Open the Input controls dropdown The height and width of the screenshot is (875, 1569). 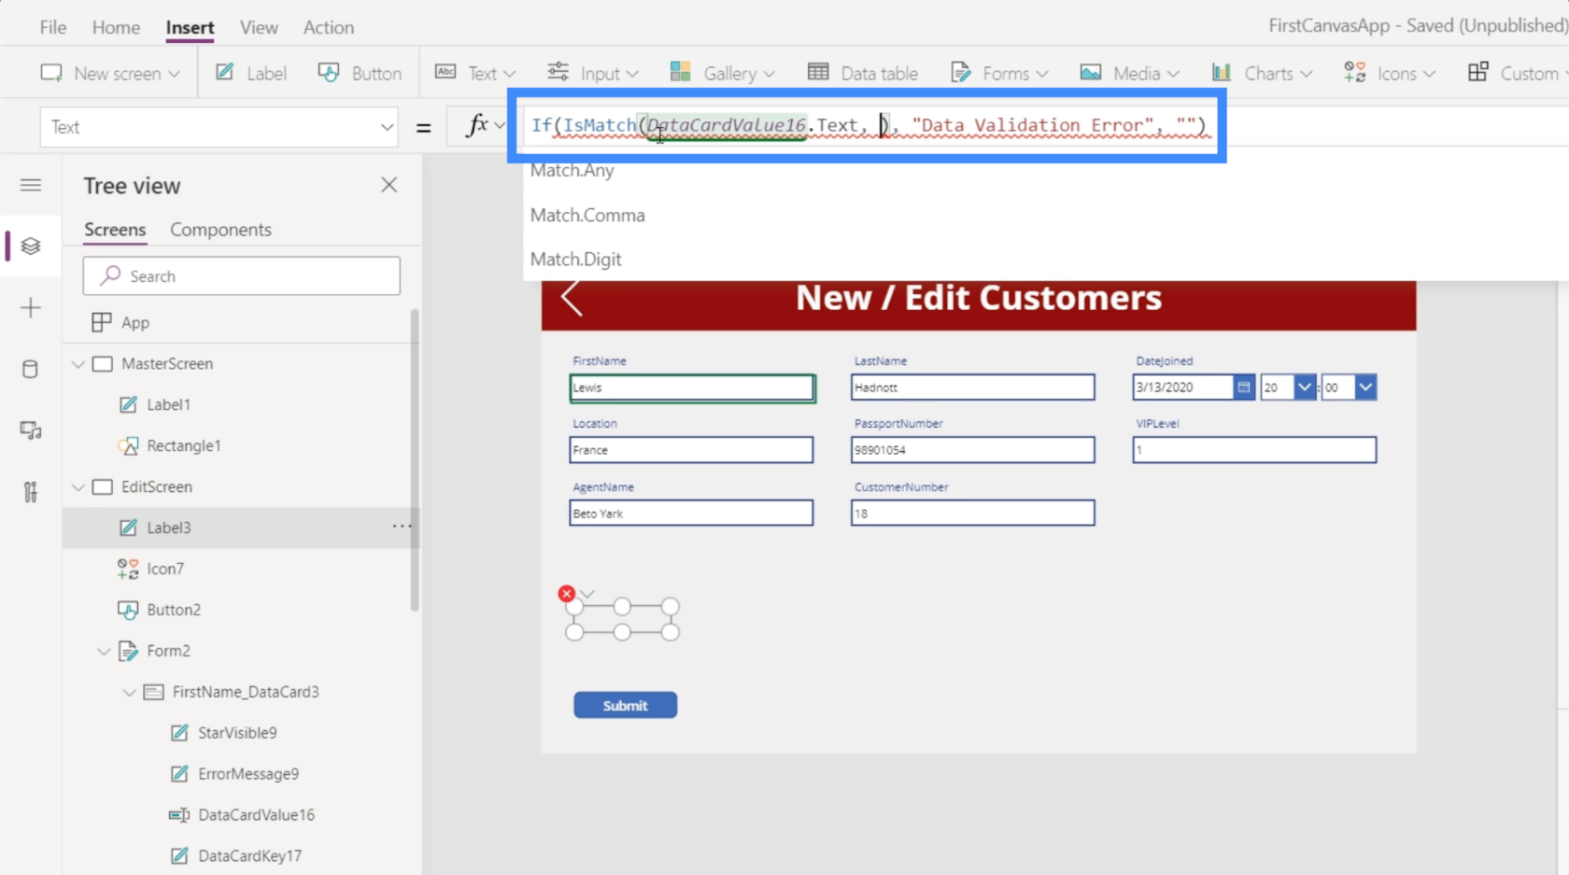pos(593,73)
